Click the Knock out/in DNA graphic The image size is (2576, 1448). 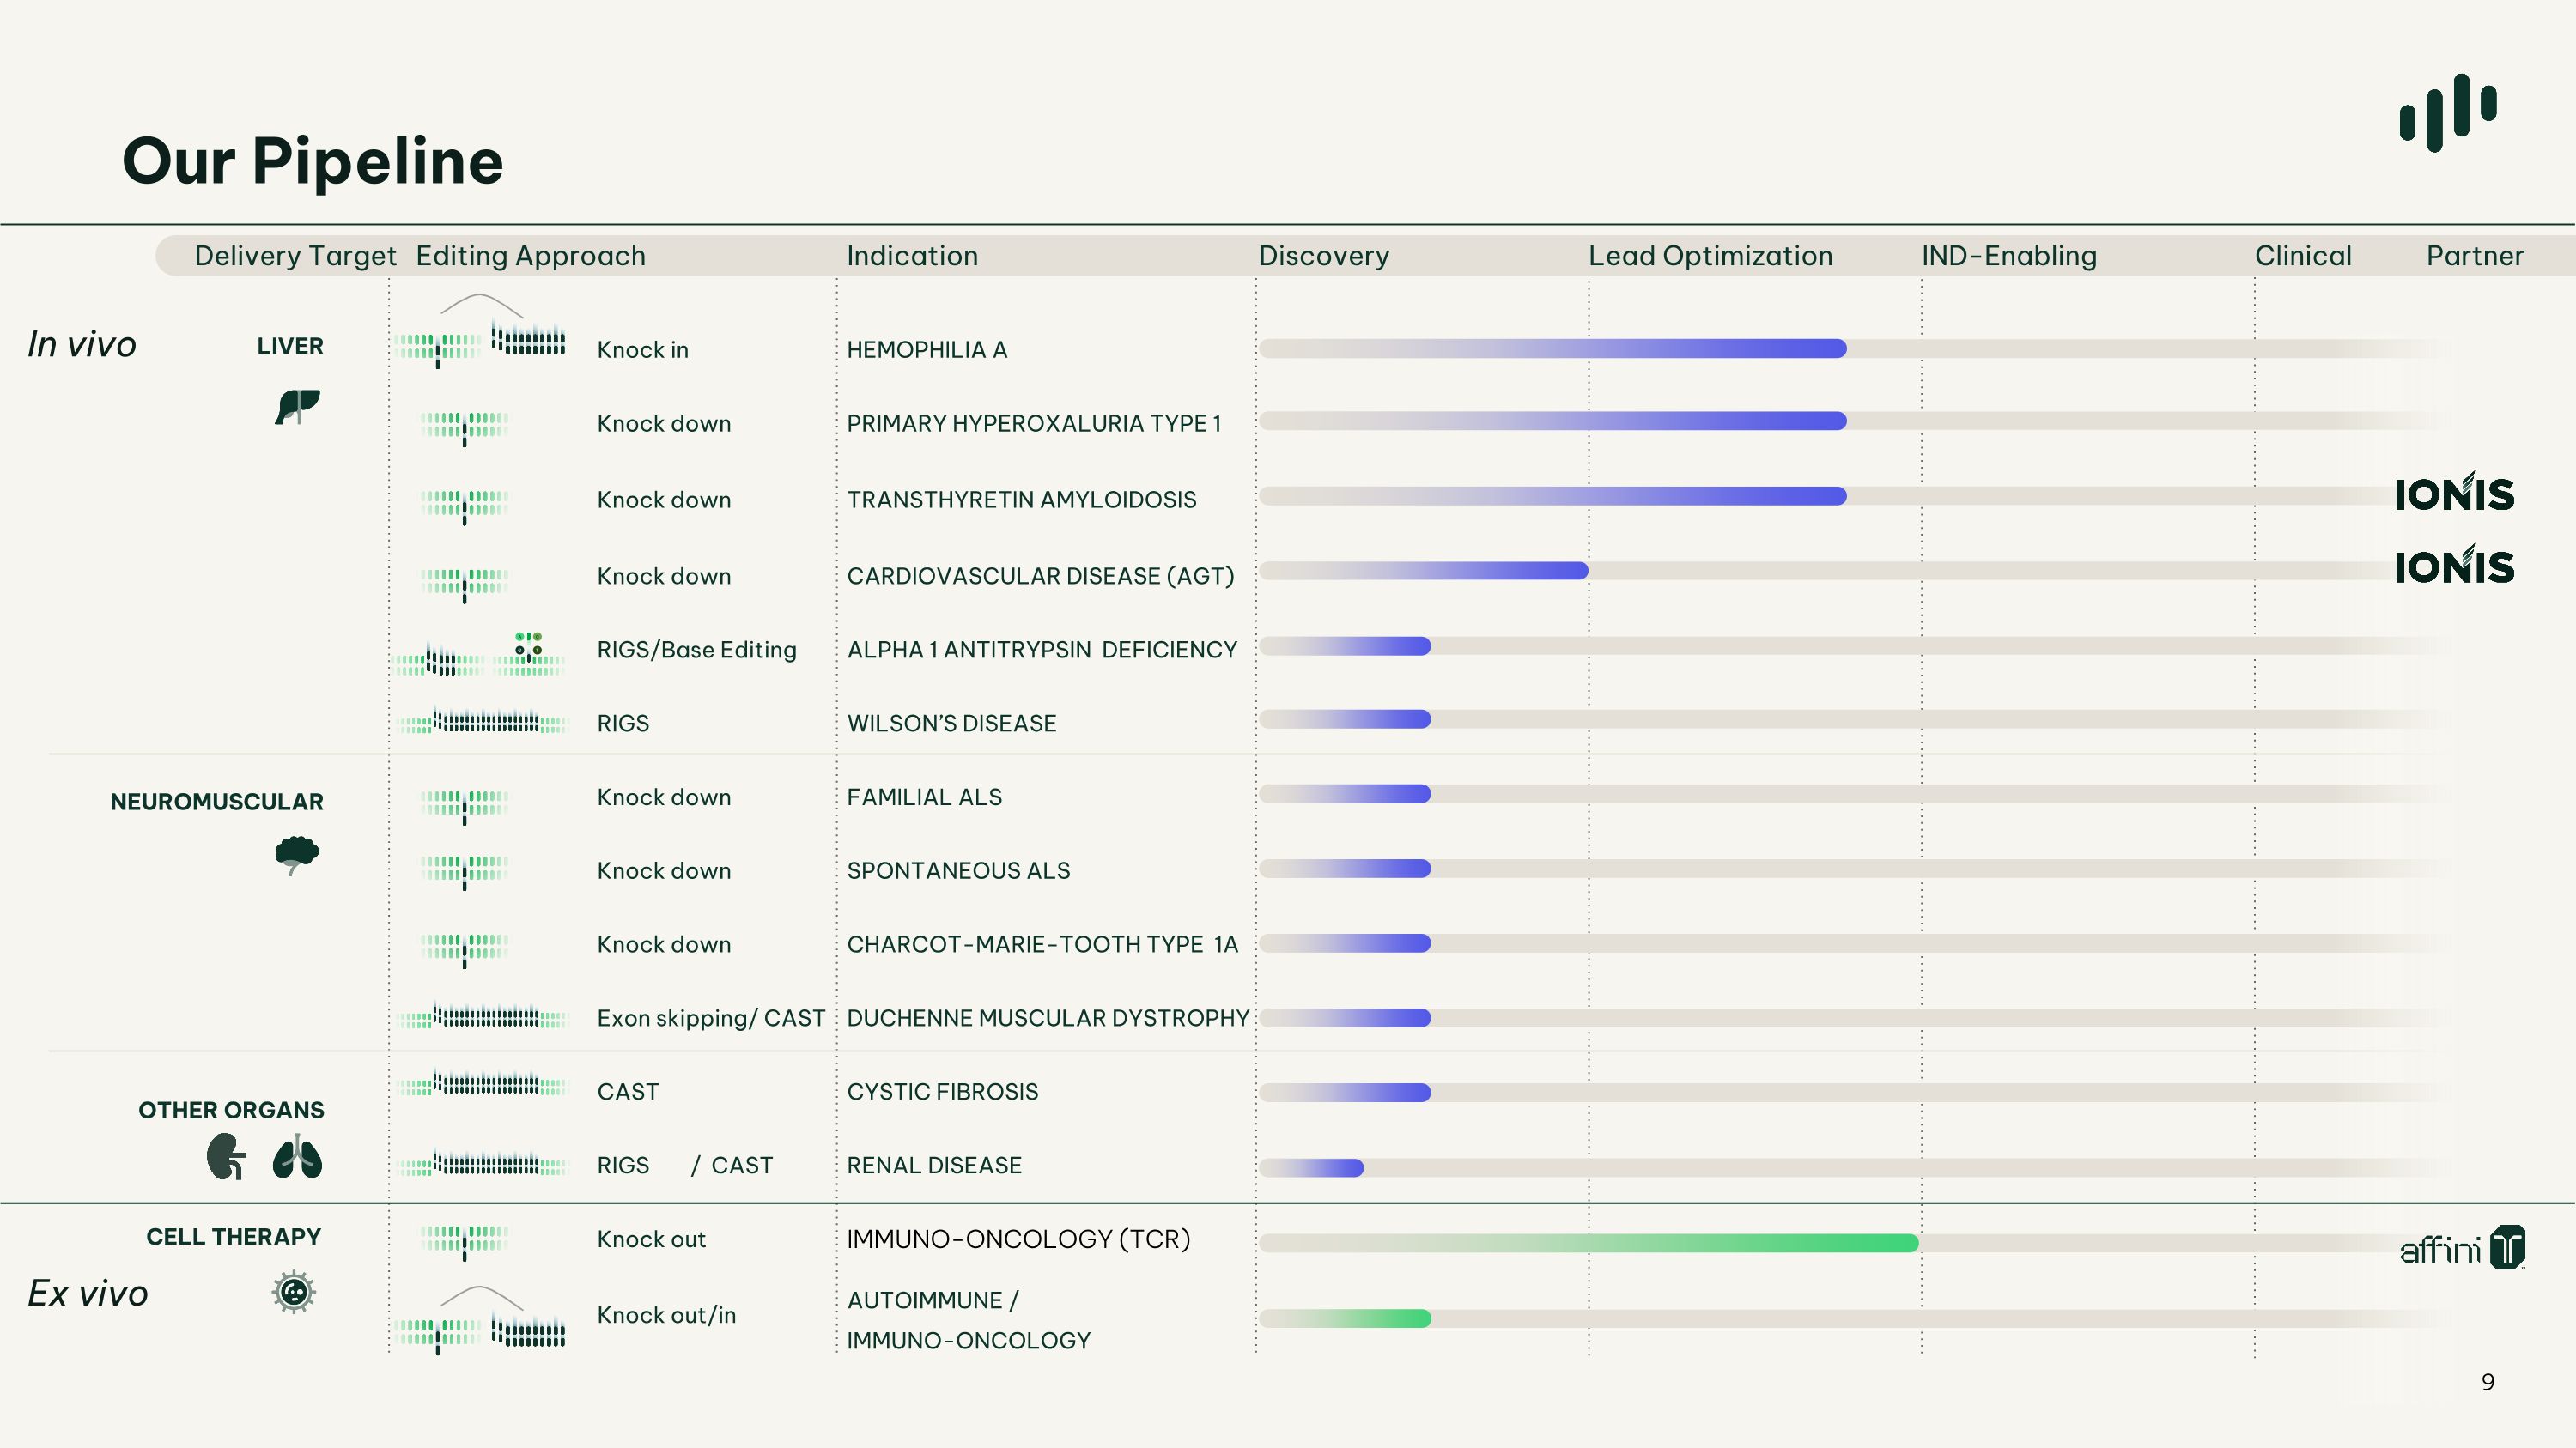click(480, 1320)
